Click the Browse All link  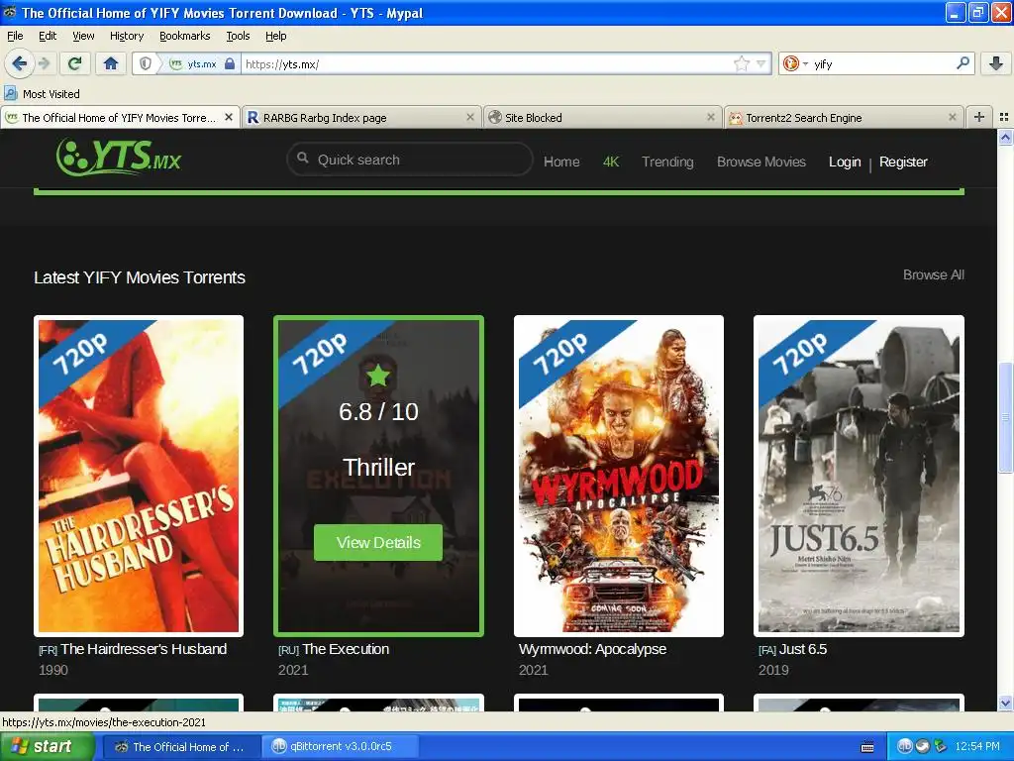tap(933, 275)
